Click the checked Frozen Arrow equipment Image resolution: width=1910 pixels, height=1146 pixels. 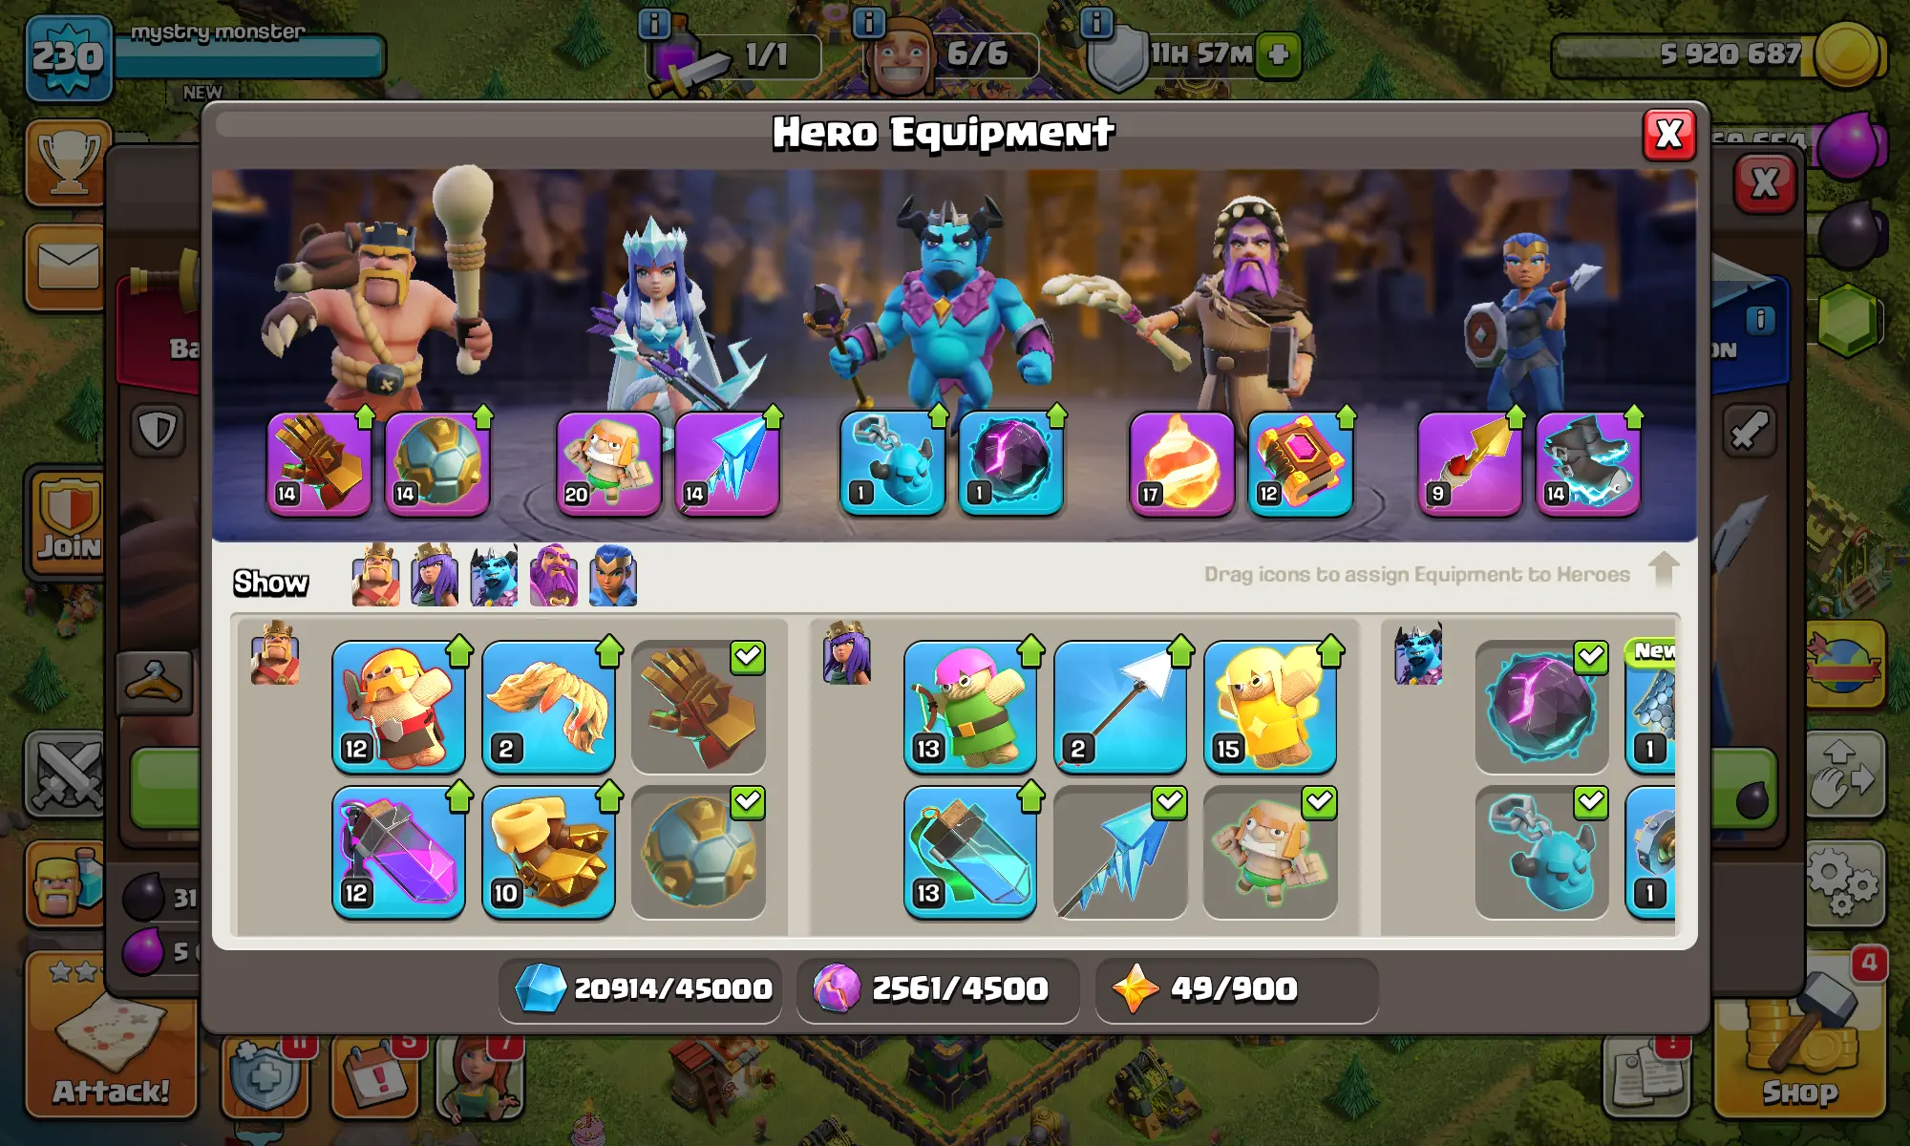point(1120,852)
